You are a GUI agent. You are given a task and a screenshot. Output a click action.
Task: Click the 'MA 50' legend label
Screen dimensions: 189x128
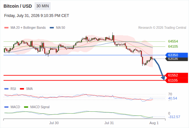61,28
